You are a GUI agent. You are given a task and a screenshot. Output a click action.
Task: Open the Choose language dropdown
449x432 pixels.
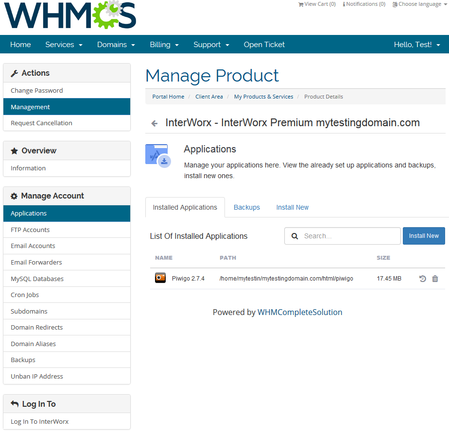(x=419, y=4)
